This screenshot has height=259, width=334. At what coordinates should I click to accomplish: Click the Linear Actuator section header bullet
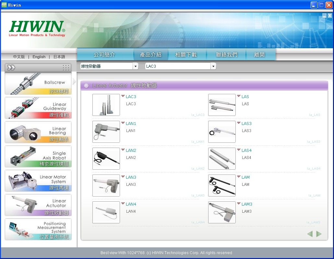tap(86, 86)
